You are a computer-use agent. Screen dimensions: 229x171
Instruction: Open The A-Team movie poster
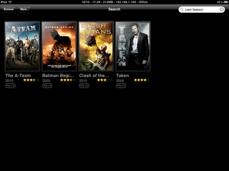(22, 46)
